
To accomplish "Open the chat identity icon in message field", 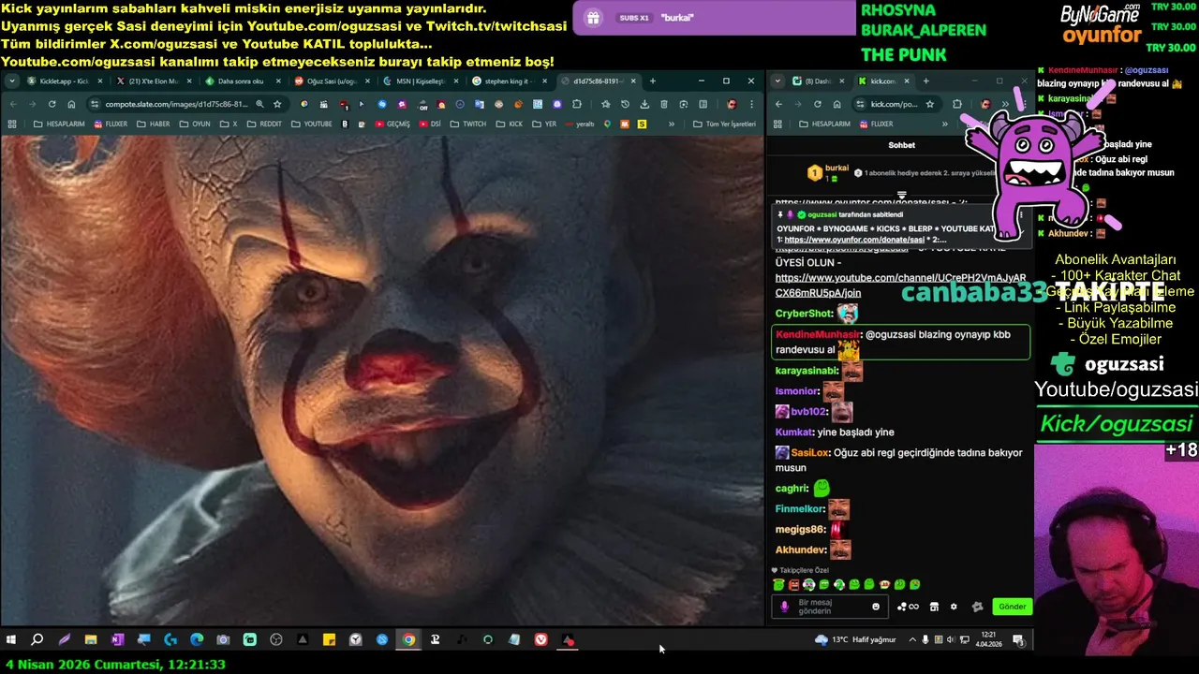I will tap(785, 607).
